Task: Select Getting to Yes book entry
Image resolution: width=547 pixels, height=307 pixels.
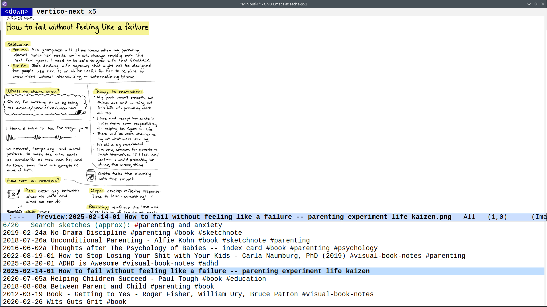Action: point(188,294)
